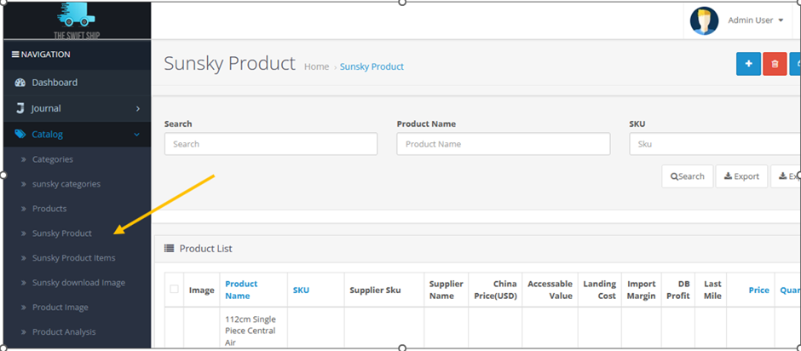Click the blue plus add button
This screenshot has height=351, width=801.
click(x=748, y=64)
